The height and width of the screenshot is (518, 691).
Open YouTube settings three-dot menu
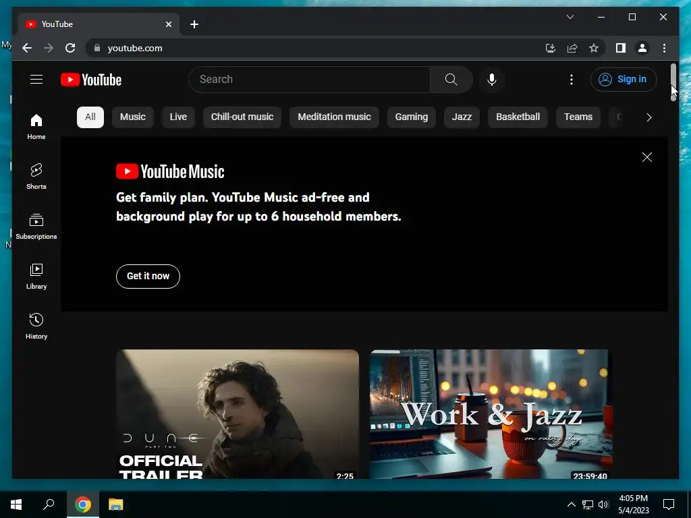pos(571,80)
